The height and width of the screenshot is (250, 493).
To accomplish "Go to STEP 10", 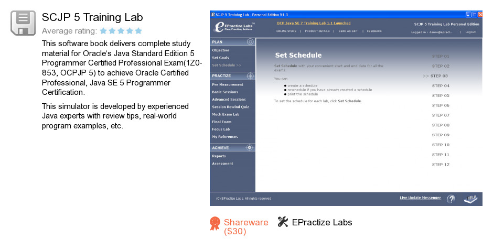I will coord(441,145).
